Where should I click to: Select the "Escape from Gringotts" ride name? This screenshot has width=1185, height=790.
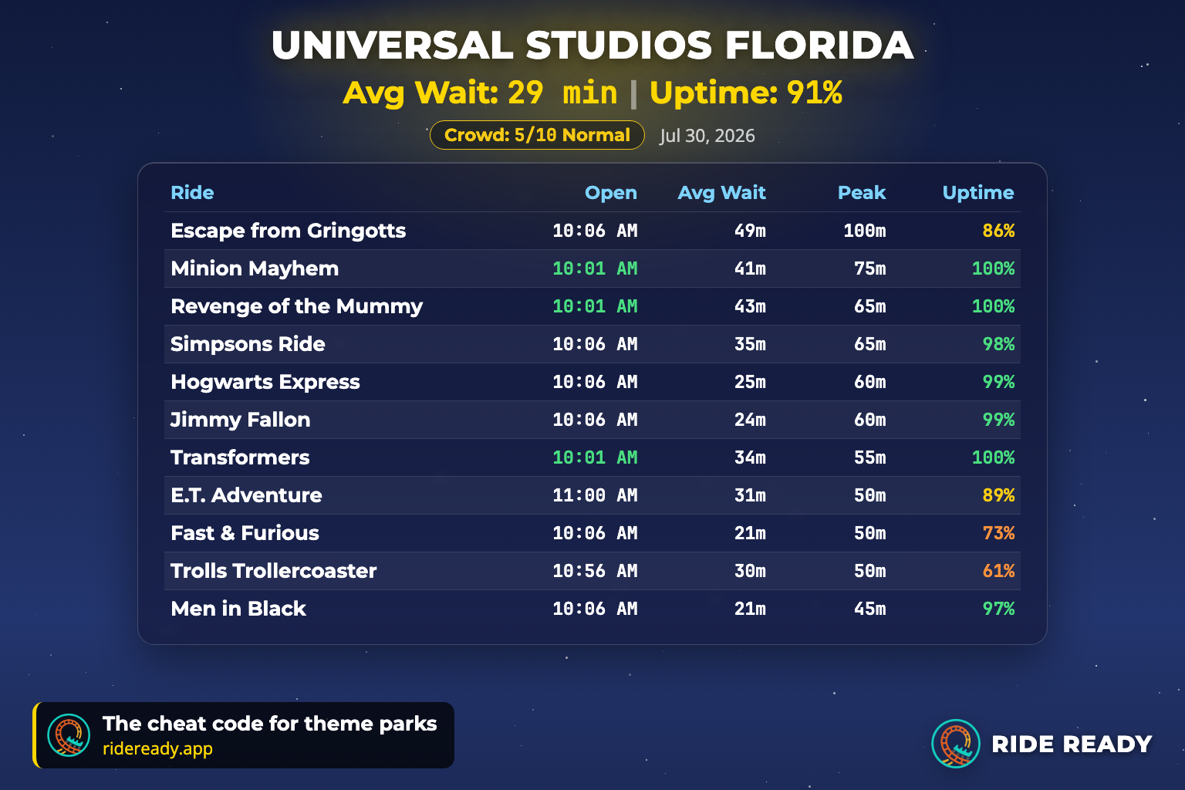tap(288, 231)
